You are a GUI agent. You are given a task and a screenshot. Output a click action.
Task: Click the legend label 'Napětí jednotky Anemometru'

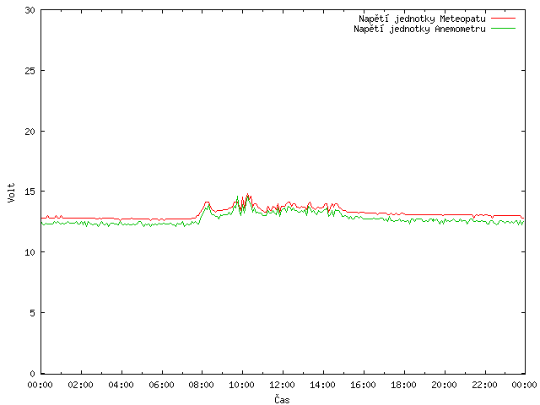tap(419, 29)
